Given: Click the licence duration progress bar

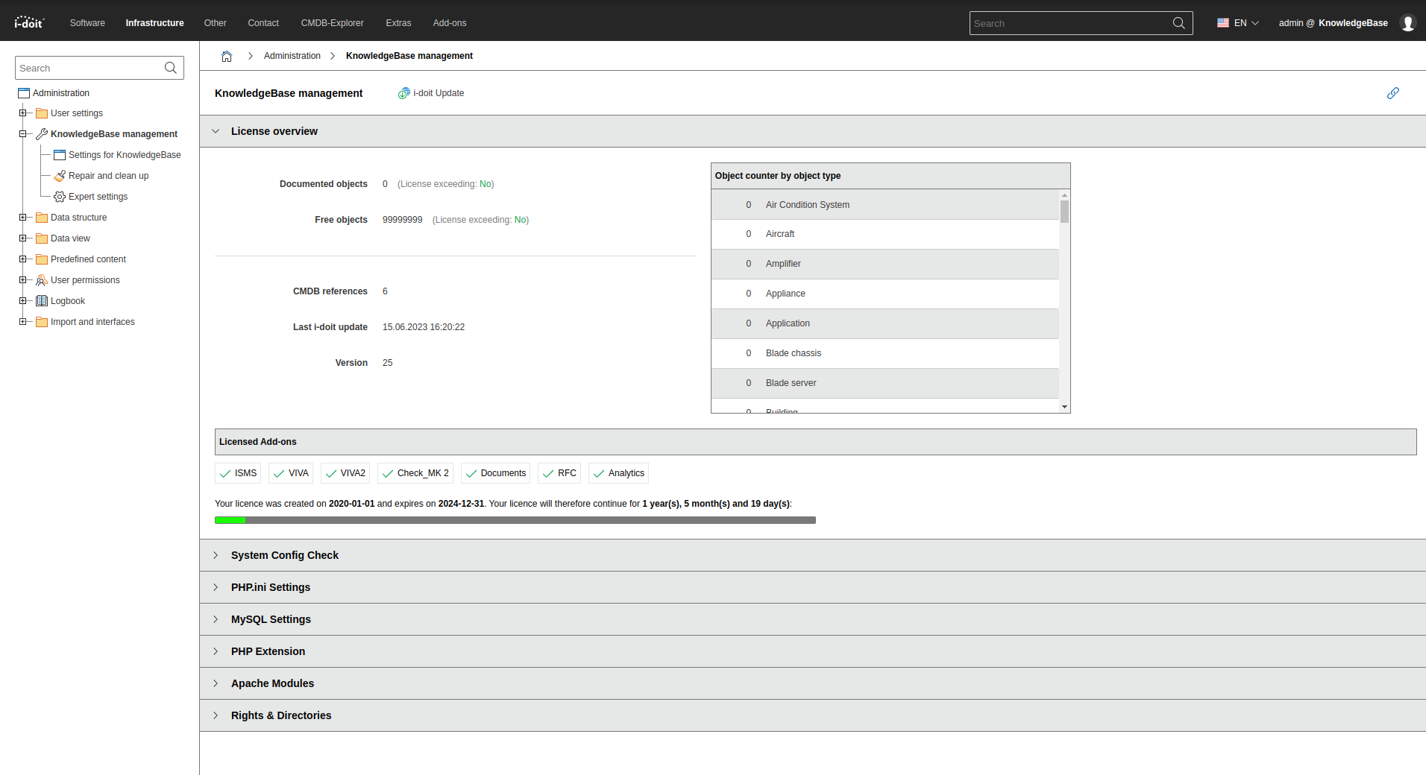Looking at the screenshot, I should [x=515, y=520].
